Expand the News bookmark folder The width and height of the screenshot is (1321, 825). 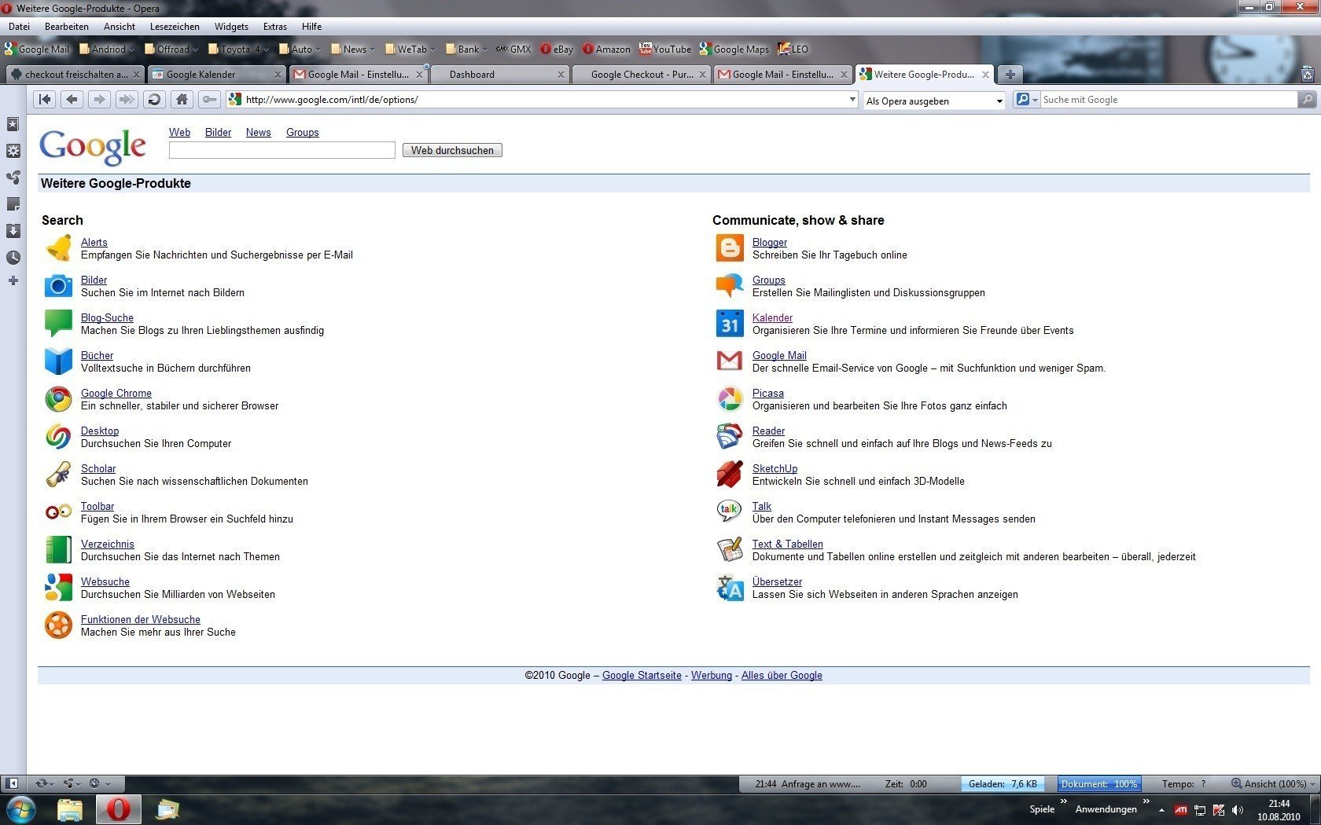[353, 49]
